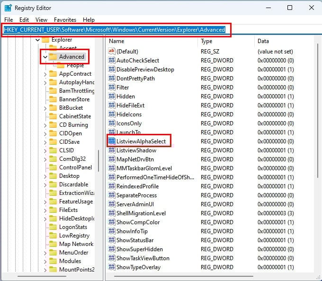The image size is (322, 281).
Task: Click the DontPrettyPath DWORD icon
Action: pos(112,78)
